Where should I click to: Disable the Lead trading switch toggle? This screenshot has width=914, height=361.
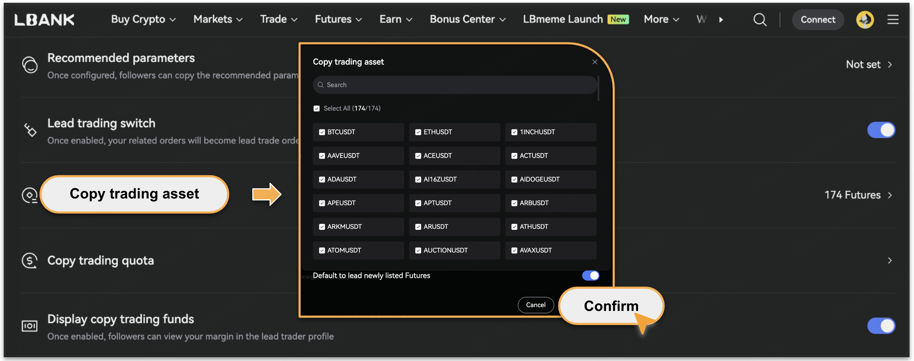pos(881,130)
